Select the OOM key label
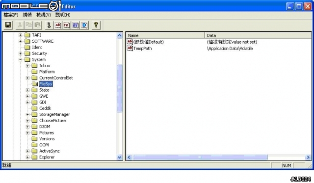The image size is (314, 183). [44, 145]
